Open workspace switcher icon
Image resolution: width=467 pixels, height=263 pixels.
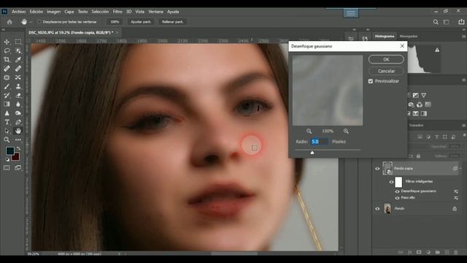point(446,22)
